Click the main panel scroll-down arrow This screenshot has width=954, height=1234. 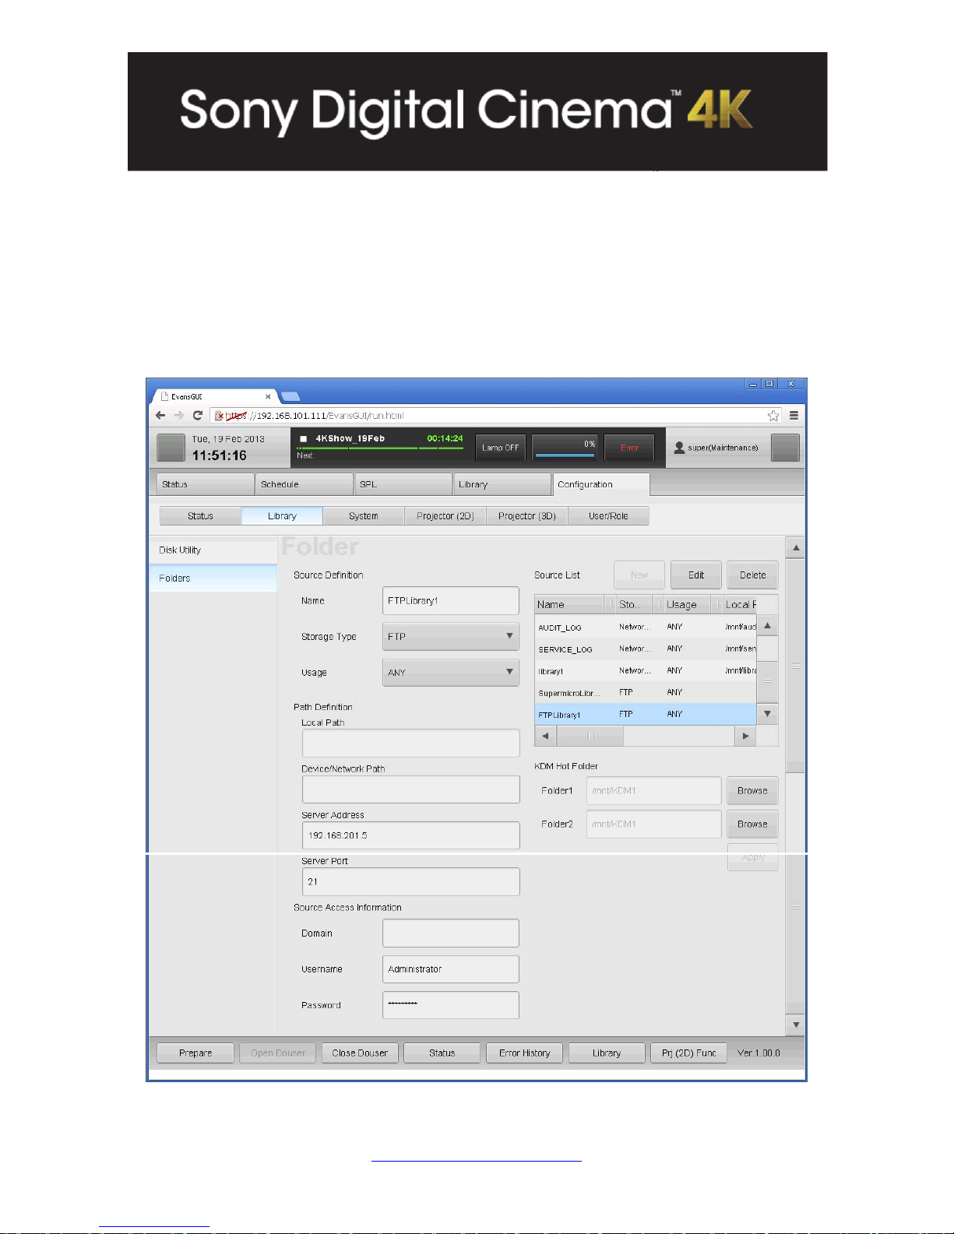coord(795,1025)
